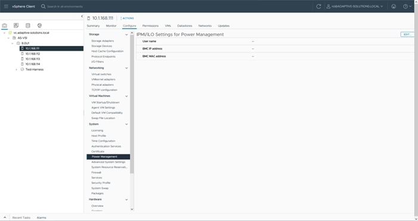This screenshot has width=418, height=221.
Task: Collapse the 8.0U1 cluster node
Action: tap(13, 43)
